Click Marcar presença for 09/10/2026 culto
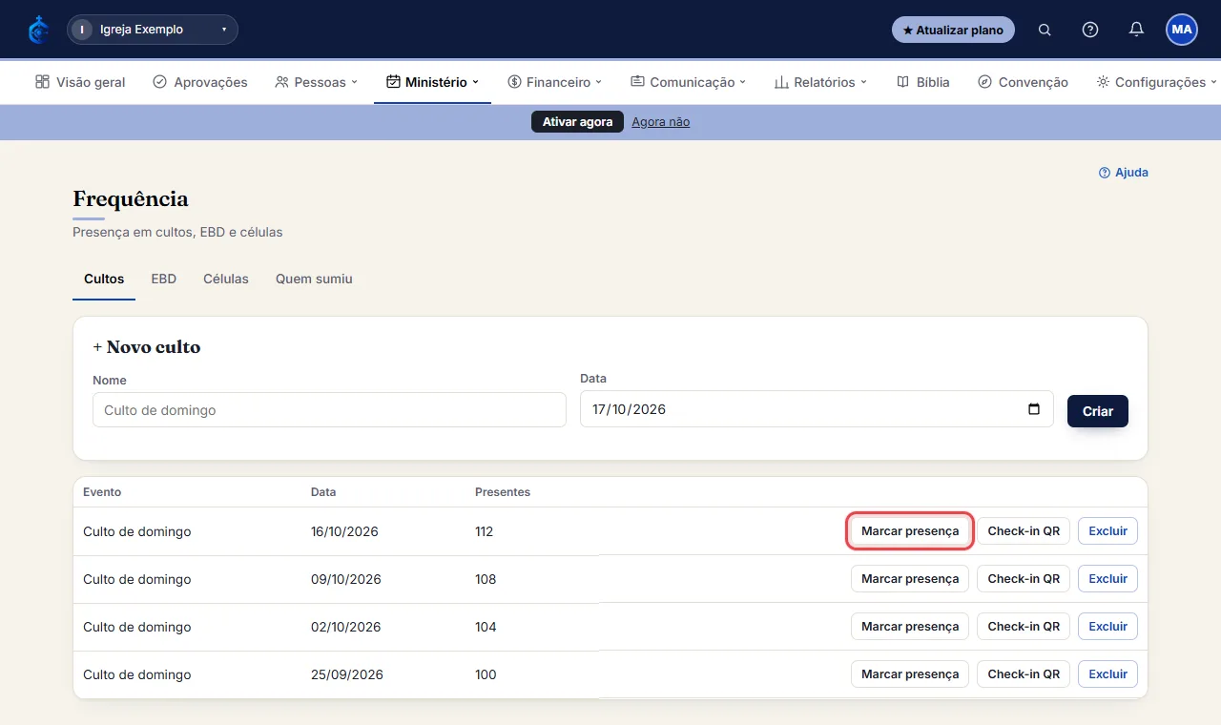Viewport: 1221px width, 725px height. [910, 579]
